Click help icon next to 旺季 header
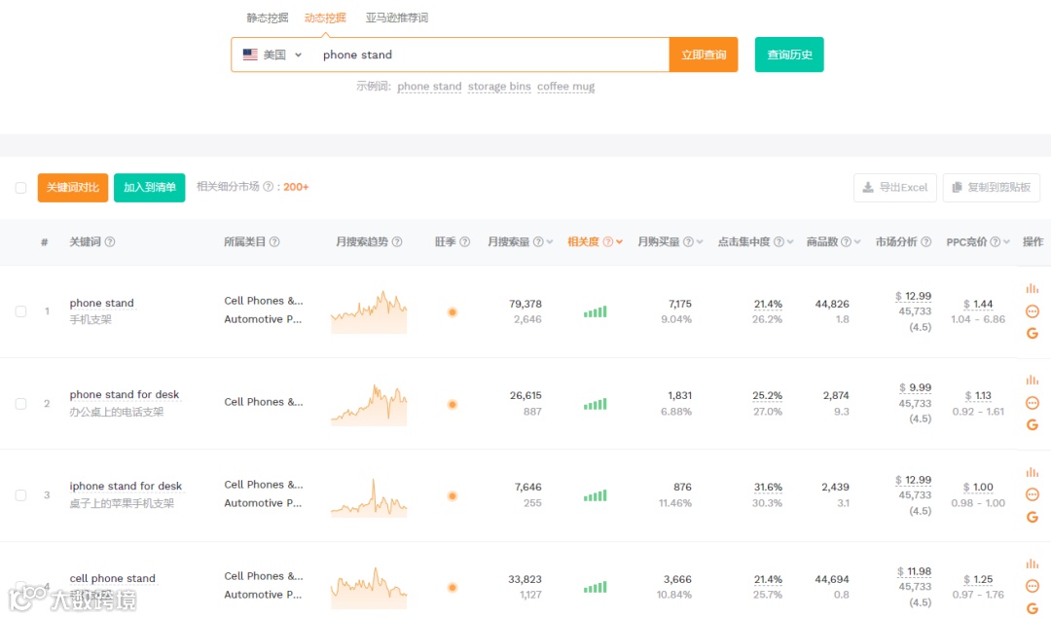Screen dimensions: 1051x619 point(464,242)
